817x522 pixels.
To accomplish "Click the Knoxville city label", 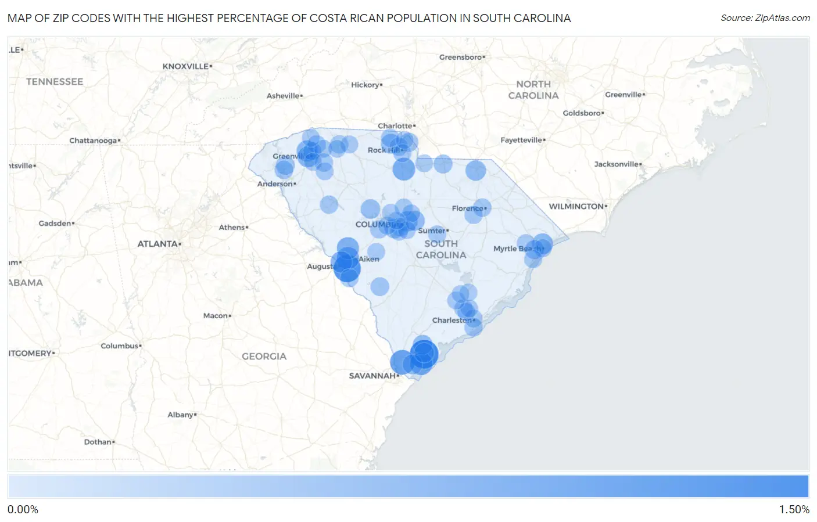I will 187,66.
